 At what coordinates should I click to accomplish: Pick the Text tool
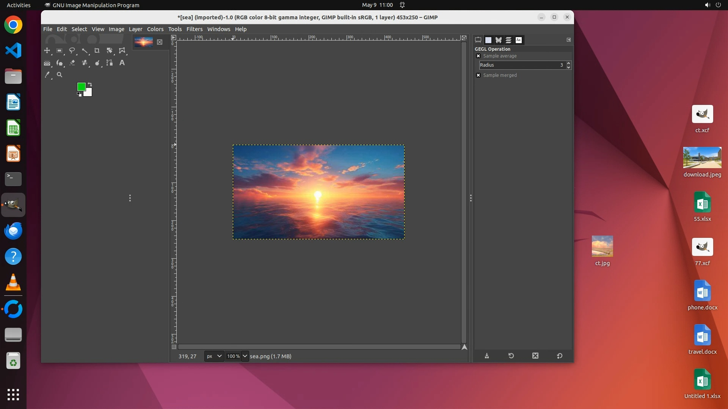click(122, 63)
